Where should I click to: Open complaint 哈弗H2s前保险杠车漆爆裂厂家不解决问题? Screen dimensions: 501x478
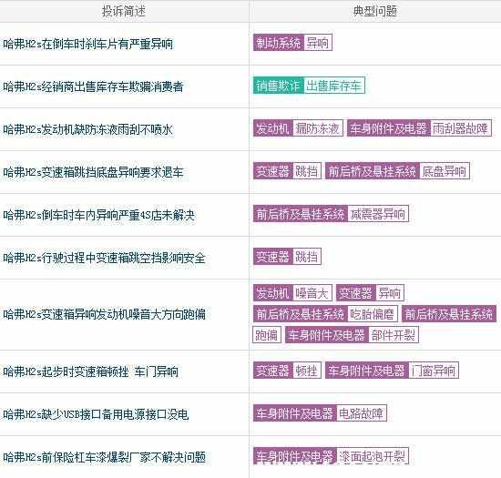(x=104, y=457)
